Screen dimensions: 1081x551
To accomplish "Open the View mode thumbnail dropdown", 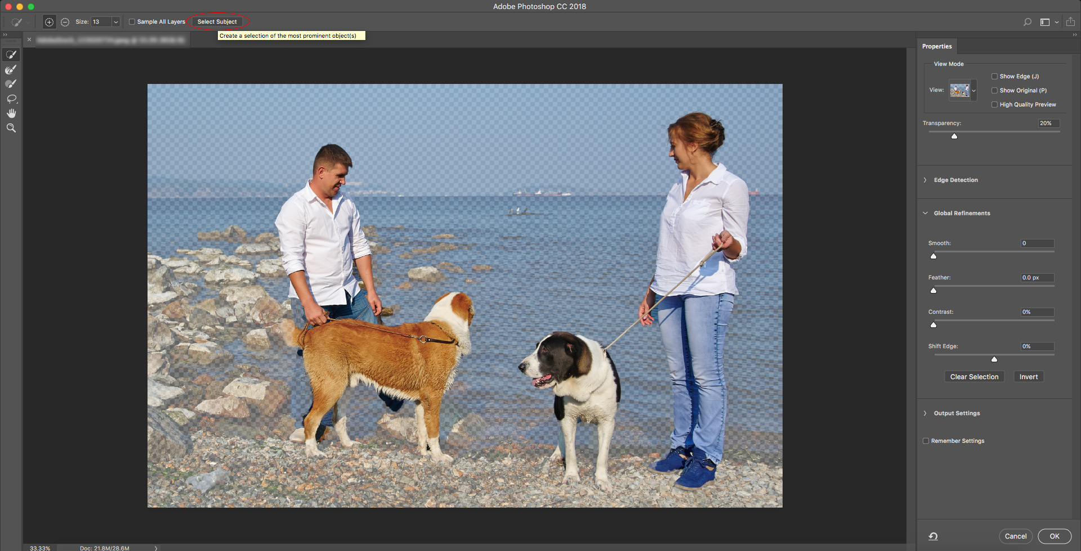I will [973, 91].
